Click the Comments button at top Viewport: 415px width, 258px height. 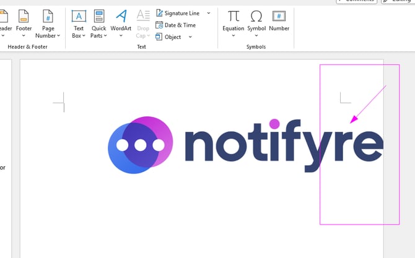tap(356, 1)
